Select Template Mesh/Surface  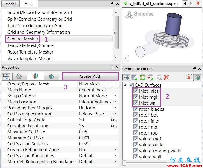pyautogui.click(x=30, y=45)
